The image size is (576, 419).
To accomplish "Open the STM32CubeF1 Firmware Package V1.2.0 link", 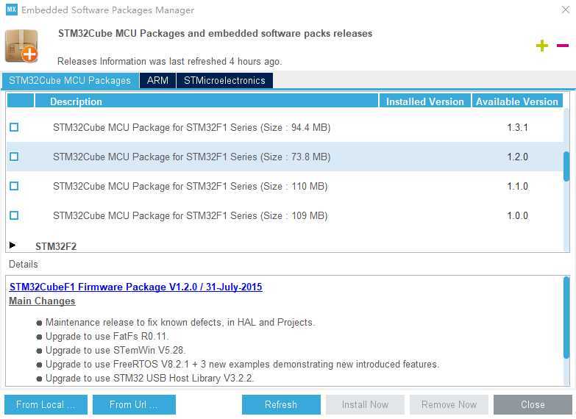I will (x=136, y=287).
